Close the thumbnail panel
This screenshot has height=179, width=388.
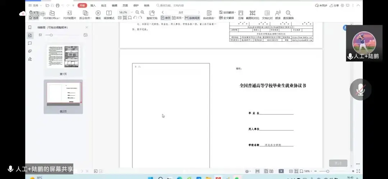(x=87, y=27)
